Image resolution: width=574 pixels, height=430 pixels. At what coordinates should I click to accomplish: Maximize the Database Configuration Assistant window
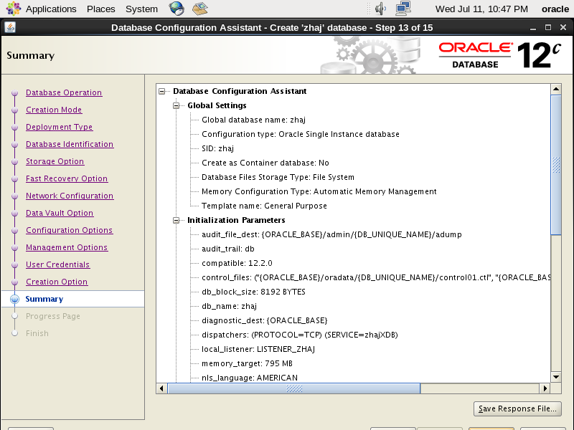click(x=548, y=27)
